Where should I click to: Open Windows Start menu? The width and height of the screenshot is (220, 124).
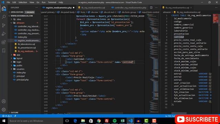[x=4, y=121]
